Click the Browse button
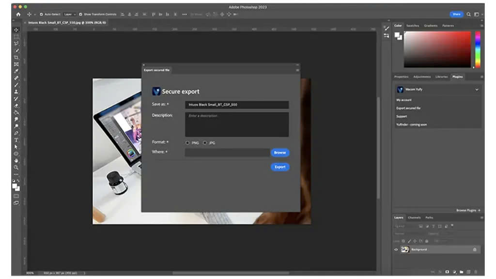Image resolution: width=496 pixels, height=279 pixels. [280, 153]
